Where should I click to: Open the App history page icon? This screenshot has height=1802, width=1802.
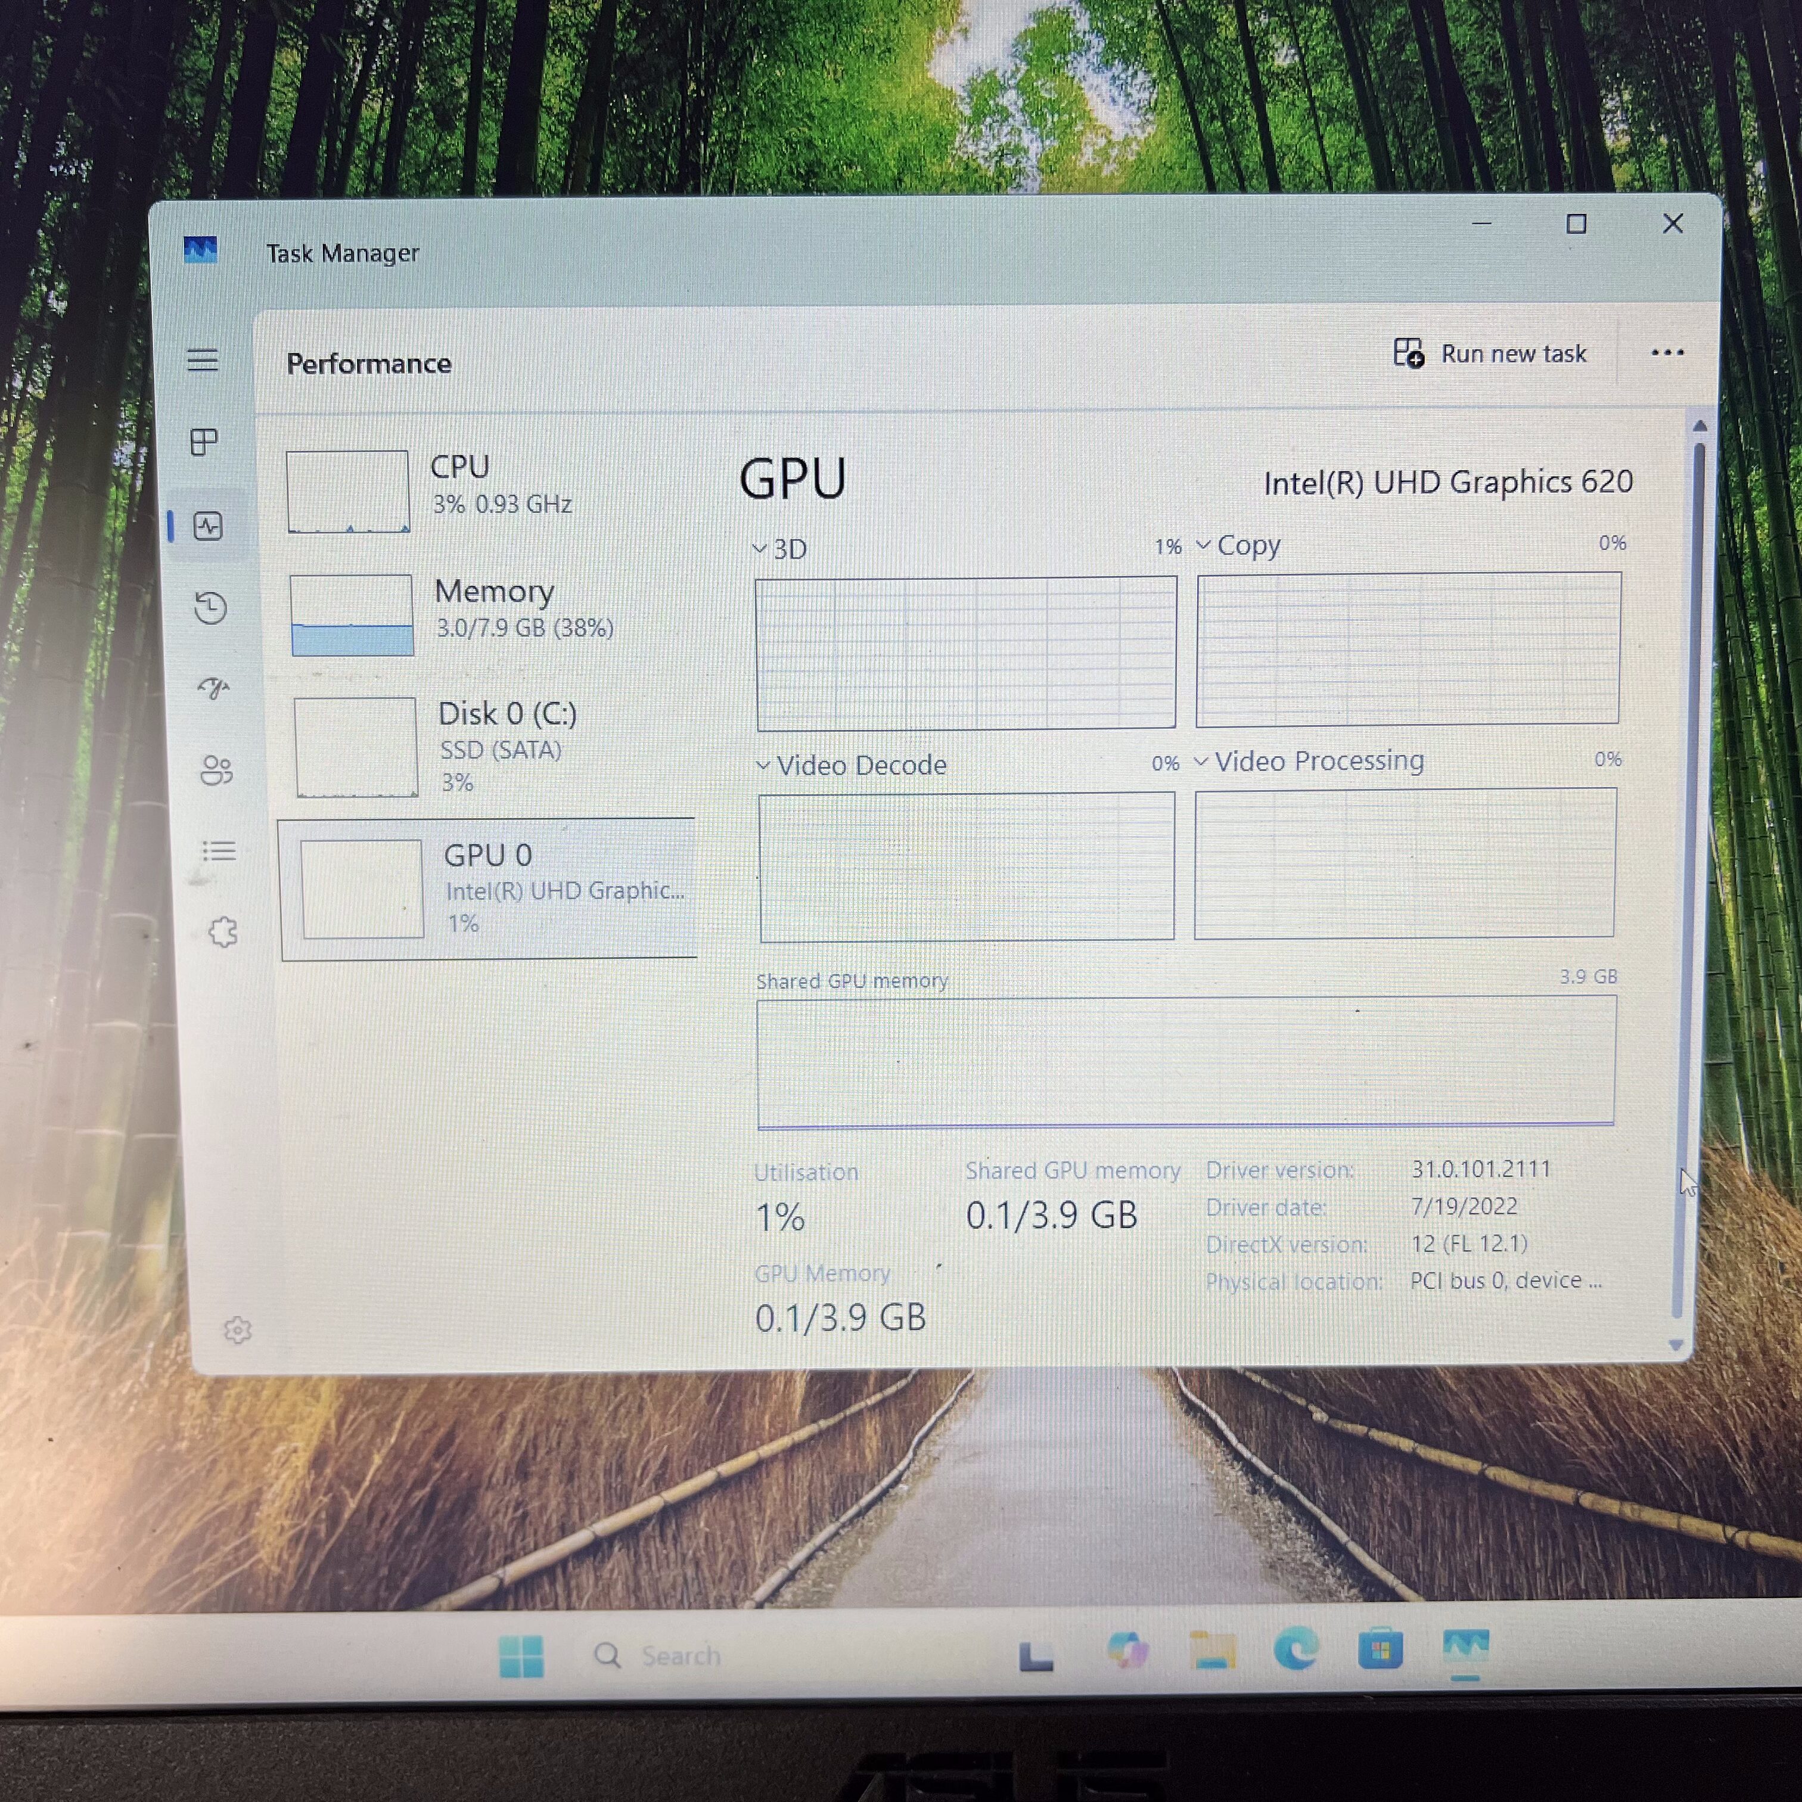[211, 608]
